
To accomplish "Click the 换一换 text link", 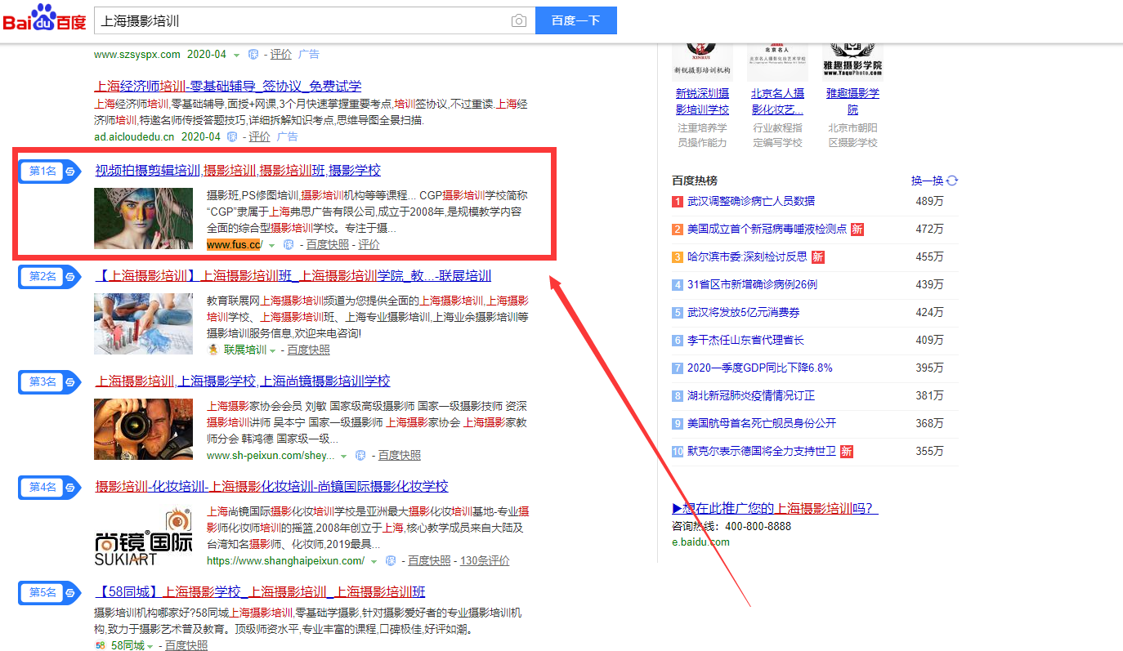I will point(928,181).
